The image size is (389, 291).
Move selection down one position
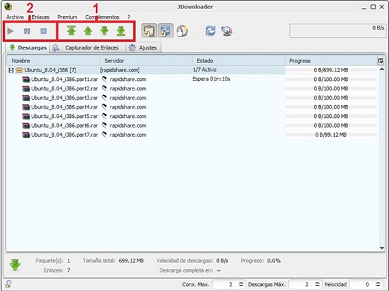(x=105, y=31)
